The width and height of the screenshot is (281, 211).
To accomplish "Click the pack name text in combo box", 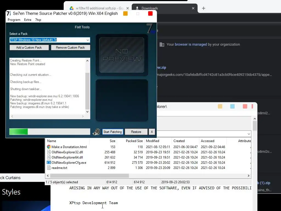I will pos(33,40).
